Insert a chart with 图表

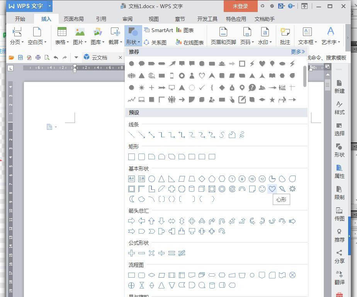(185, 30)
